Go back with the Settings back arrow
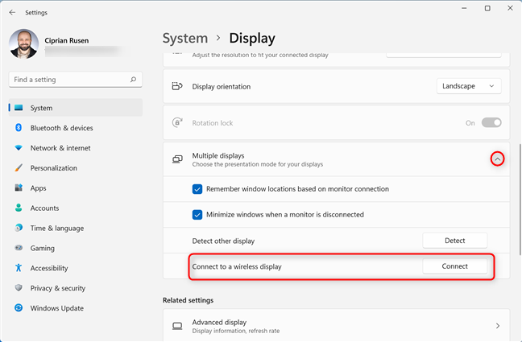 (x=12, y=12)
